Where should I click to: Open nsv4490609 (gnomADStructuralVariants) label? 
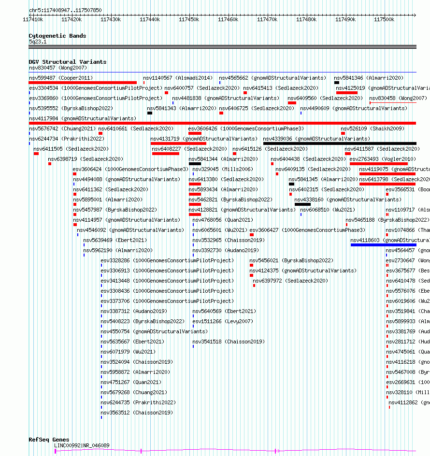coord(354,109)
